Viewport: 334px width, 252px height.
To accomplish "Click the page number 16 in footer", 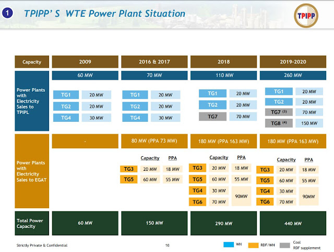I will click(x=167, y=245).
